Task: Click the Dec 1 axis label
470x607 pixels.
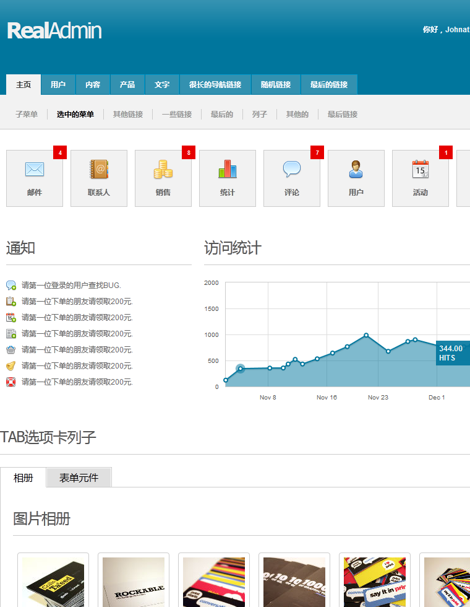Action: [437, 398]
